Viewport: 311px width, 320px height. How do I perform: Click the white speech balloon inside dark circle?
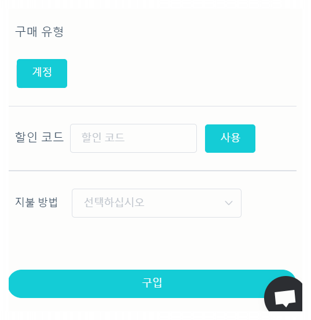click(285, 298)
